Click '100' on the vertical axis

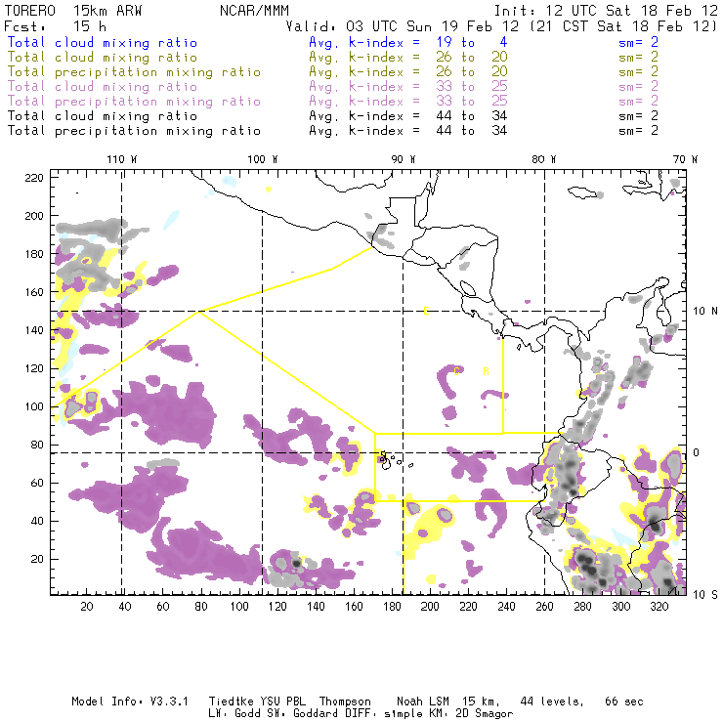34,406
